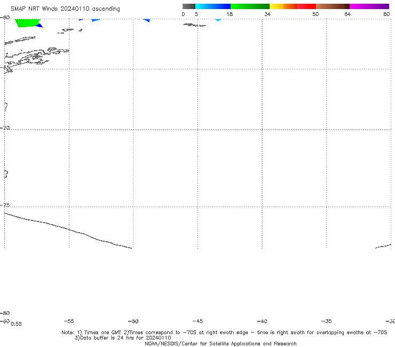
Task: Click the color bar label 64
Action: point(347,14)
